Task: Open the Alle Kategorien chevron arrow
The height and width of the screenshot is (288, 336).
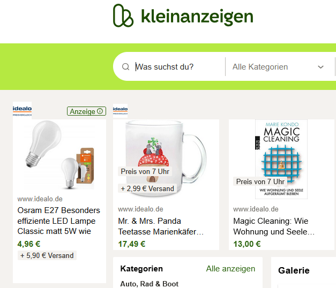Action: point(320,67)
